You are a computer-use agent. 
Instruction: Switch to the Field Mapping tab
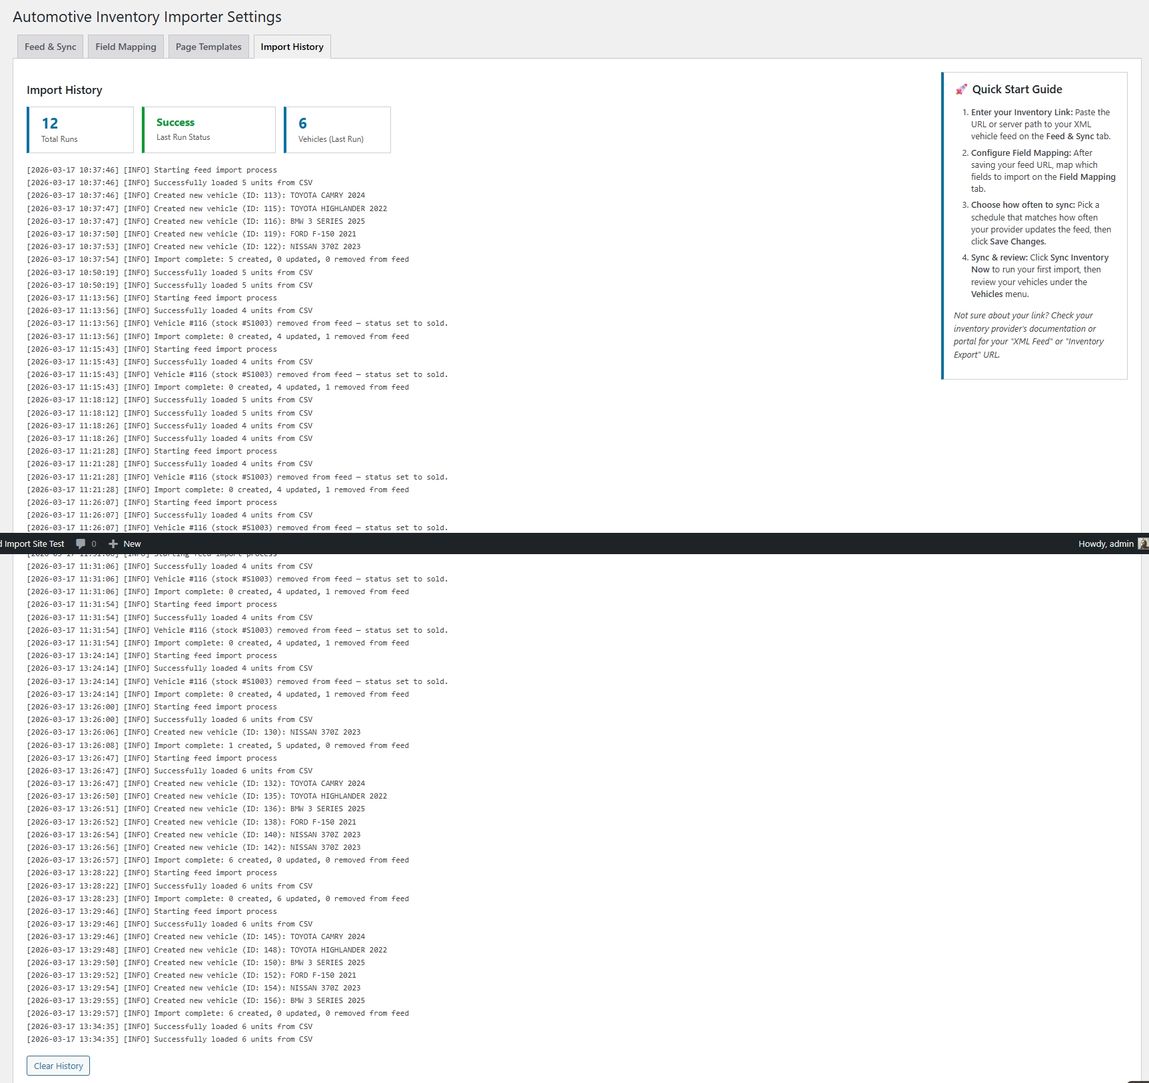coord(125,47)
